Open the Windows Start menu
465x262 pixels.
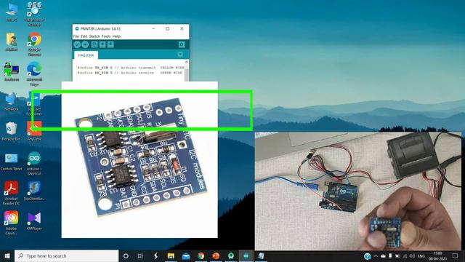tap(7, 255)
